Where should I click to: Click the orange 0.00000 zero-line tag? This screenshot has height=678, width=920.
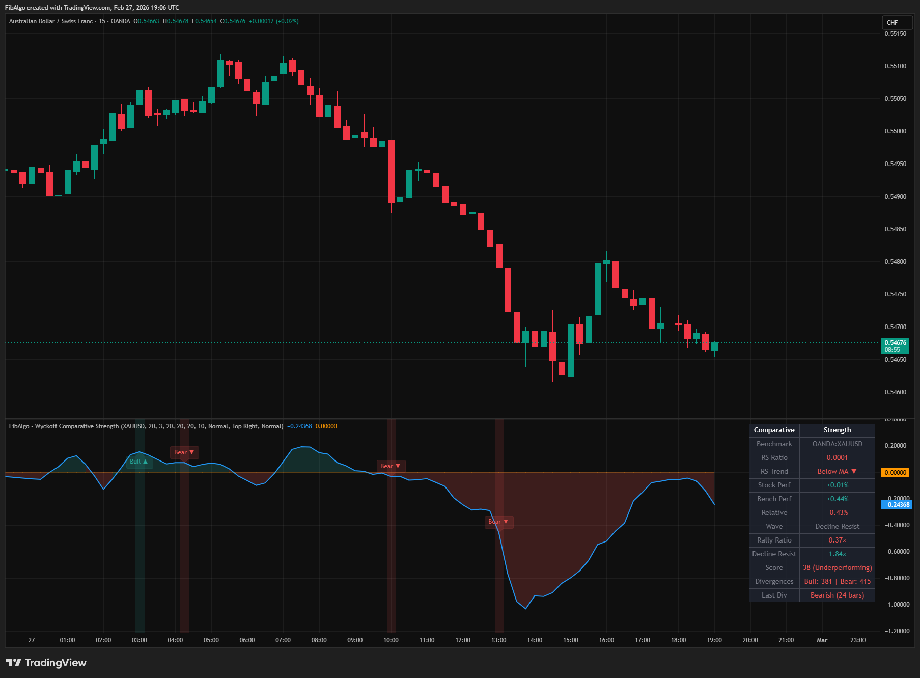[x=895, y=473]
